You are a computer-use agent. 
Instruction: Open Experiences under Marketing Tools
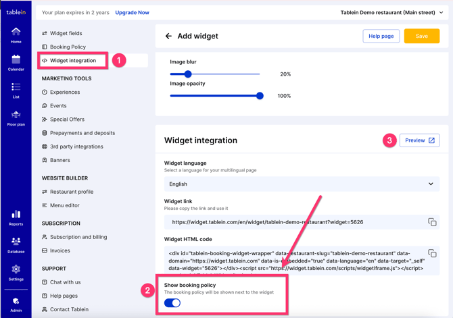coord(65,92)
